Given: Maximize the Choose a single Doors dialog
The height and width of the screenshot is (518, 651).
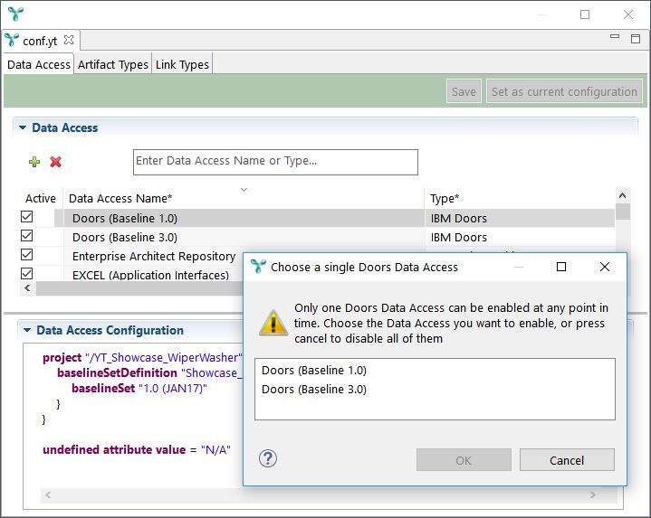Looking at the screenshot, I should [560, 267].
